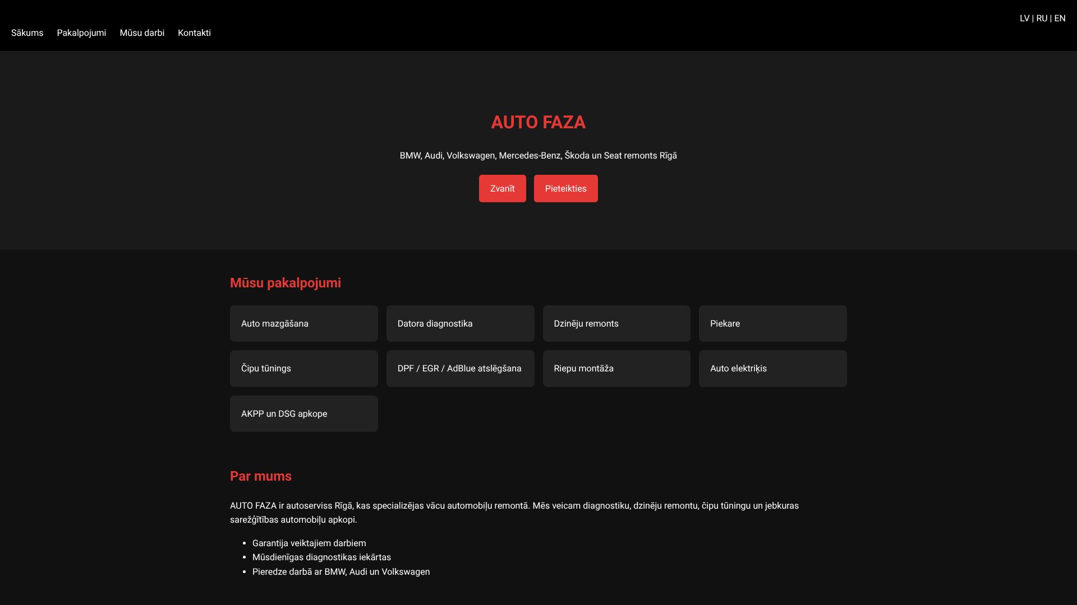This screenshot has width=1077, height=605.
Task: Open the Datora diagnostika service card
Action: [460, 324]
